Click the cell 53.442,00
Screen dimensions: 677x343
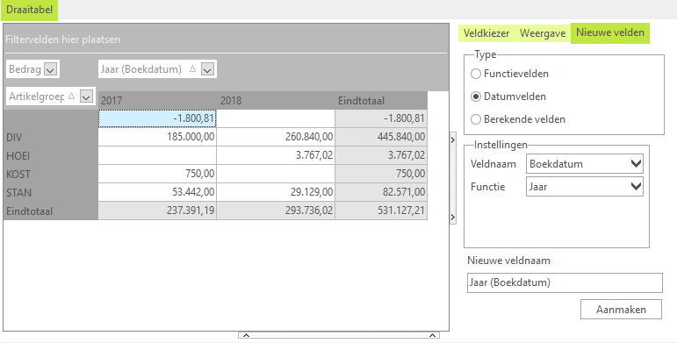(157, 192)
